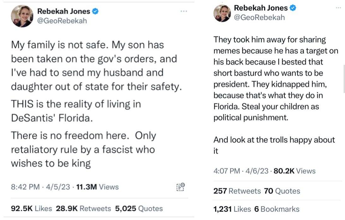
Task: Click the verified badge on the 11.3M-views tweet
Action: coord(95,11)
